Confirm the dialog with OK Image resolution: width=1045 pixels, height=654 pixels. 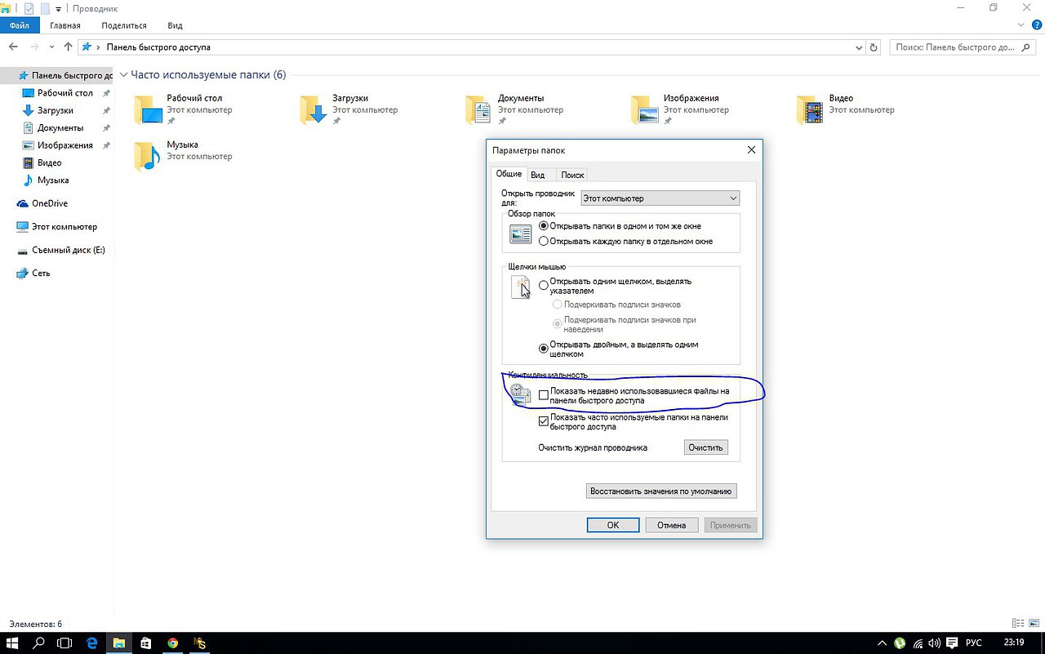tap(613, 525)
